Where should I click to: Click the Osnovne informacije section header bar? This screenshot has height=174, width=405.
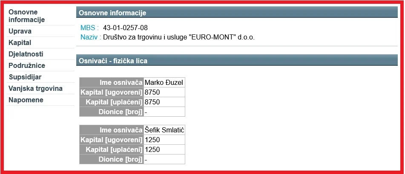pos(237,13)
